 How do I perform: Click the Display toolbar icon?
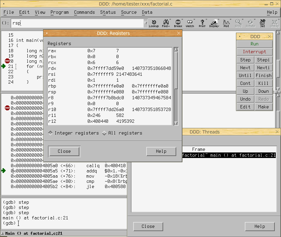coord(214,23)
